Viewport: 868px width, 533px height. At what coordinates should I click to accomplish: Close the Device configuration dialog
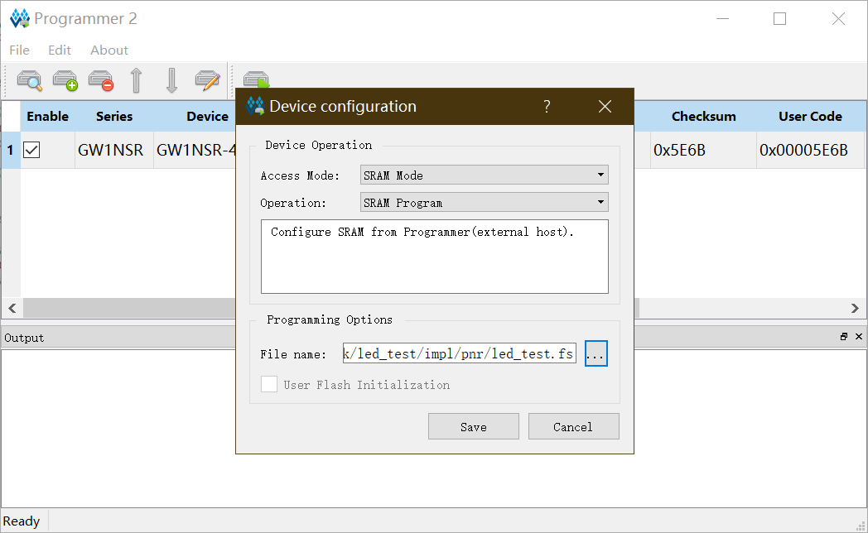tap(605, 106)
